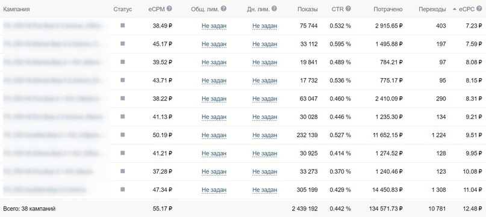Click status icon in the 37.28 ₽ eCPM row
The width and height of the screenshot is (486, 217).
click(123, 171)
